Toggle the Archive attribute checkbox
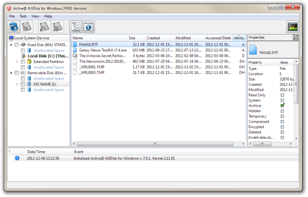The image size is (308, 197). tap(282, 106)
